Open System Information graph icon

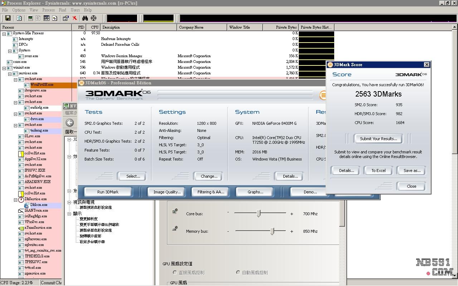point(30,18)
